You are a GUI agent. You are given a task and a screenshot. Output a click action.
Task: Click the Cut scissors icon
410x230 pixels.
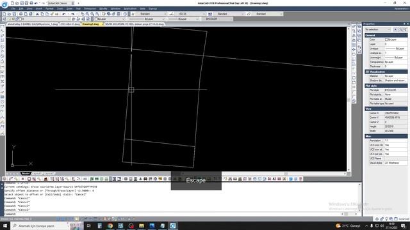pos(37,14)
